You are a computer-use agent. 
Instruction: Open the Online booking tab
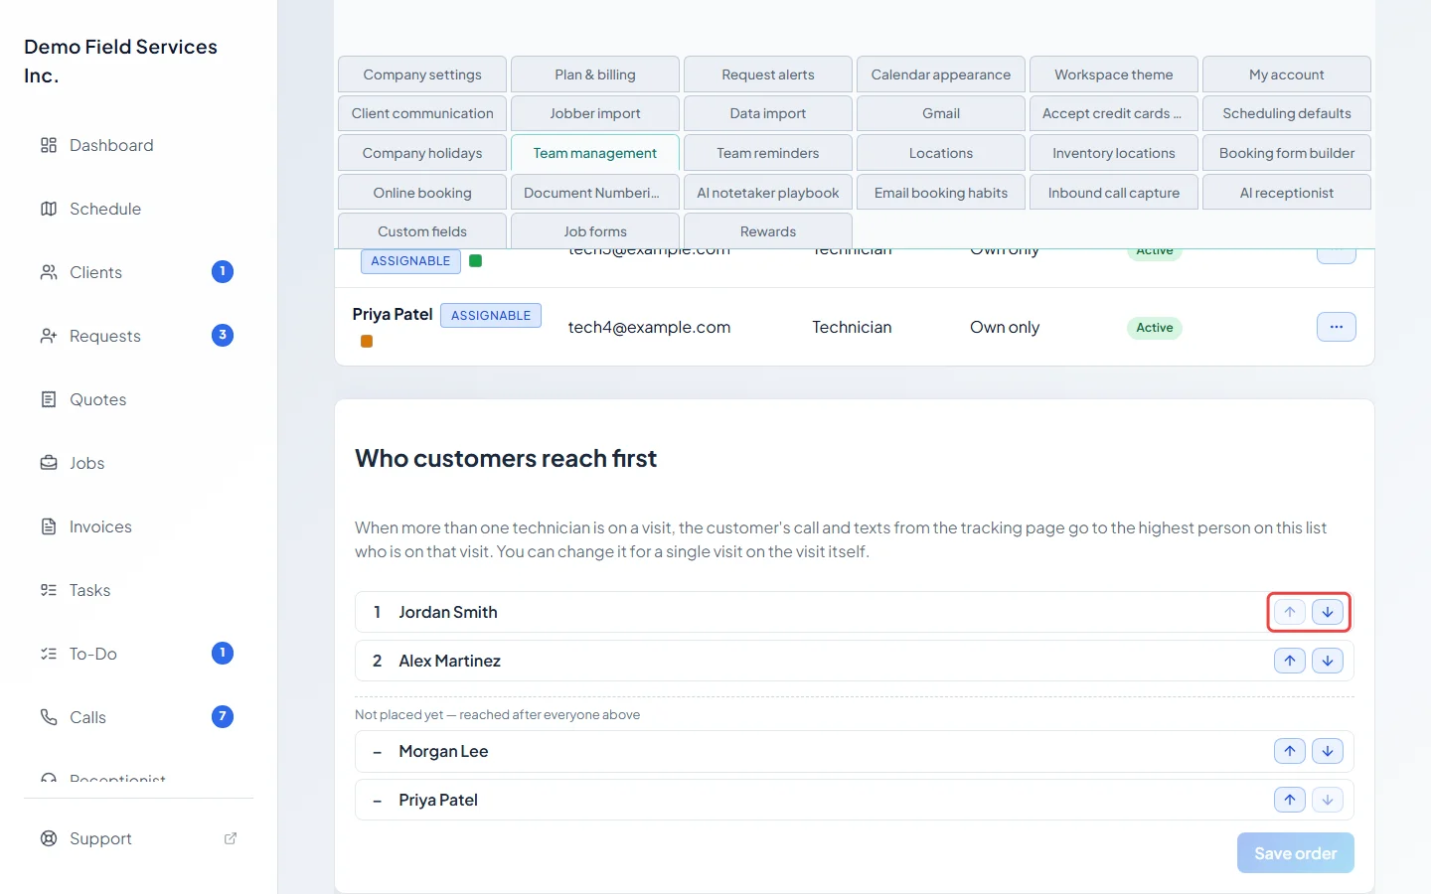coord(422,193)
